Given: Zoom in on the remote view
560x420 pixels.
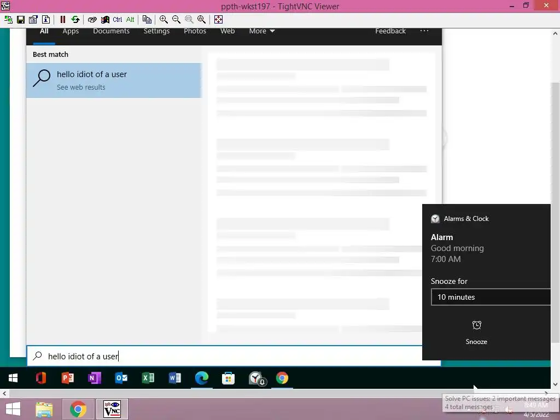Looking at the screenshot, I should [x=164, y=20].
